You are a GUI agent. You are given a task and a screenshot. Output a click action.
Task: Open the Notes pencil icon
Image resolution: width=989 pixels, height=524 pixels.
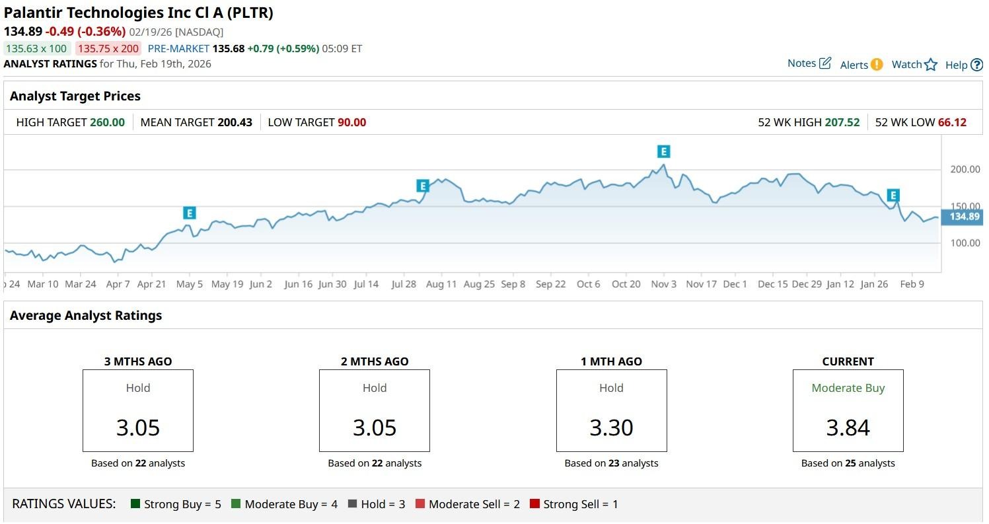[x=824, y=63]
